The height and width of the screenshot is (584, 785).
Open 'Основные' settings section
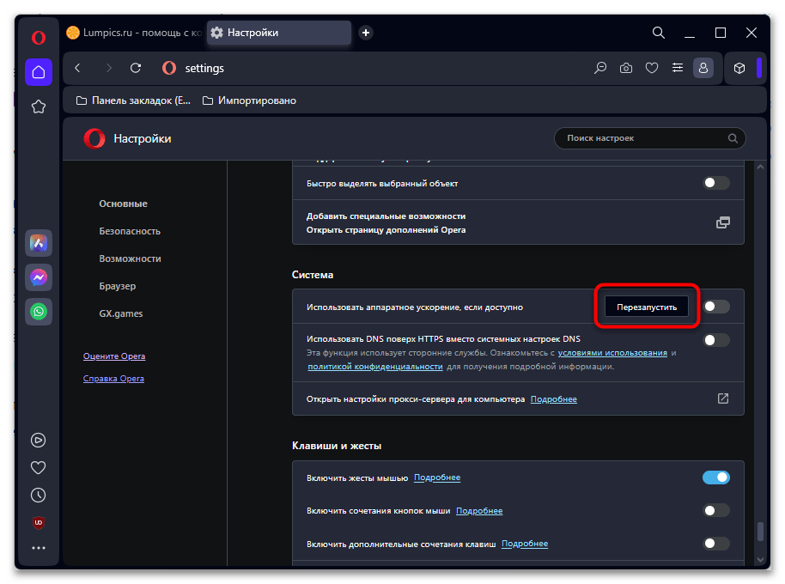[123, 204]
